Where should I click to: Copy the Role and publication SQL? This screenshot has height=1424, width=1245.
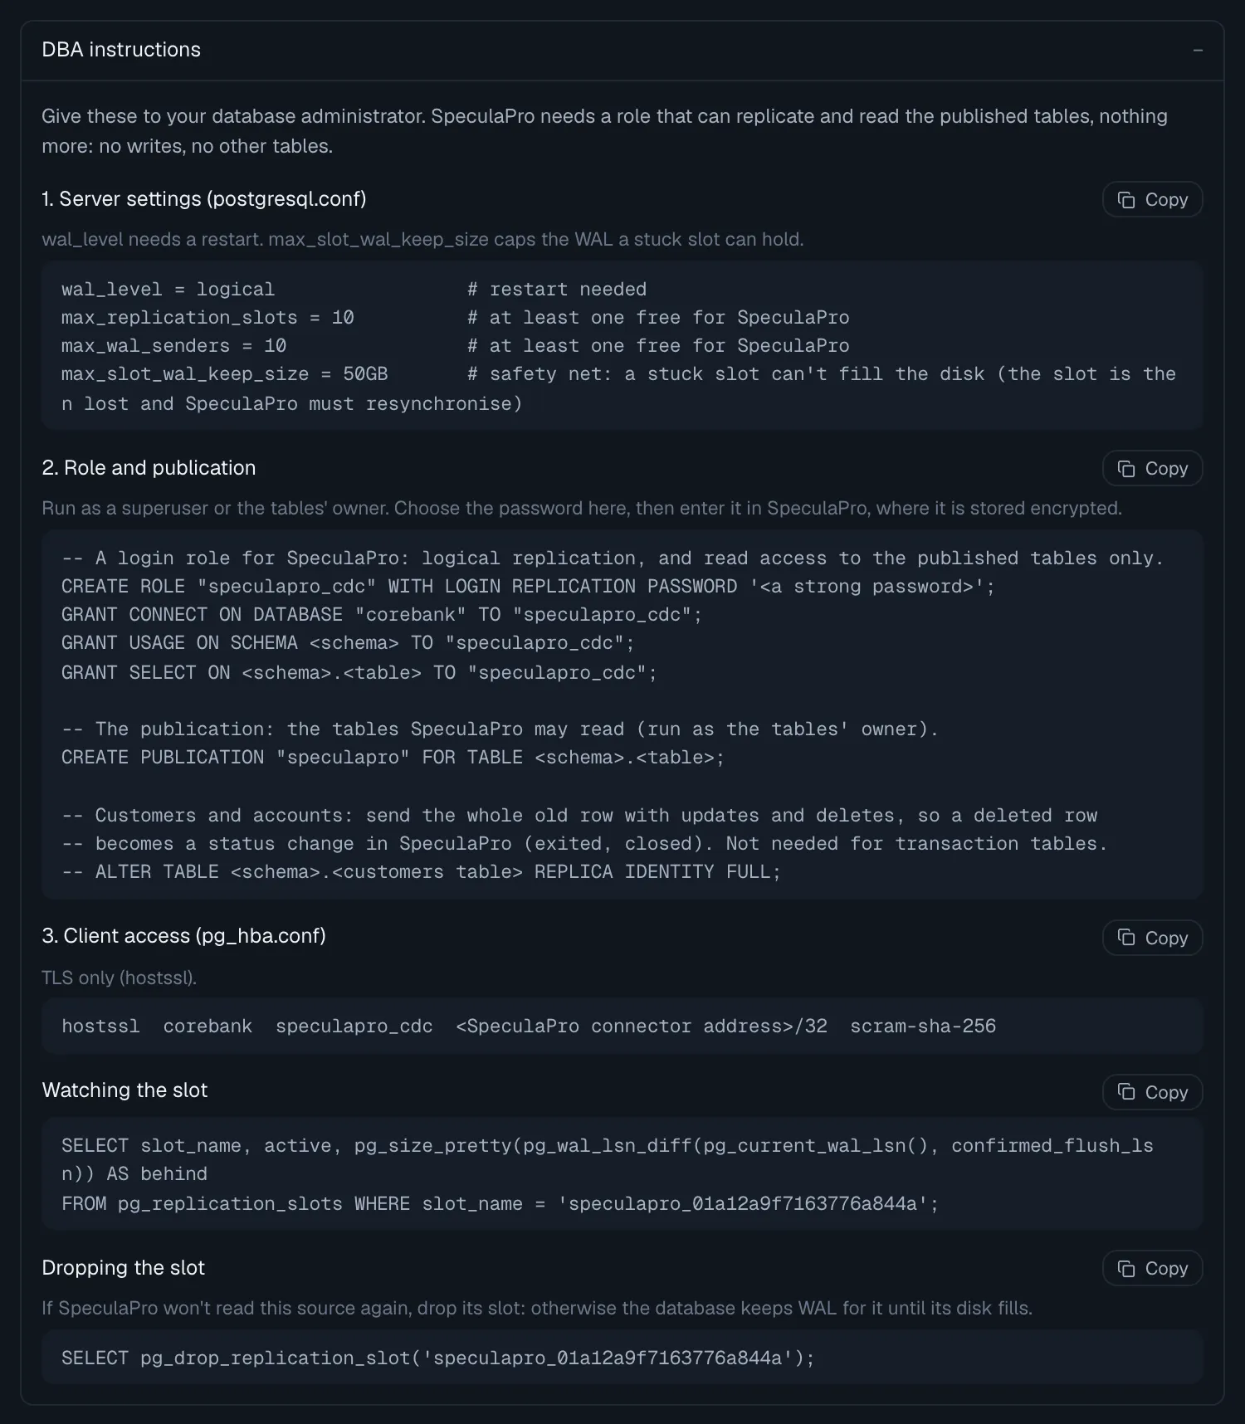[1152, 468]
